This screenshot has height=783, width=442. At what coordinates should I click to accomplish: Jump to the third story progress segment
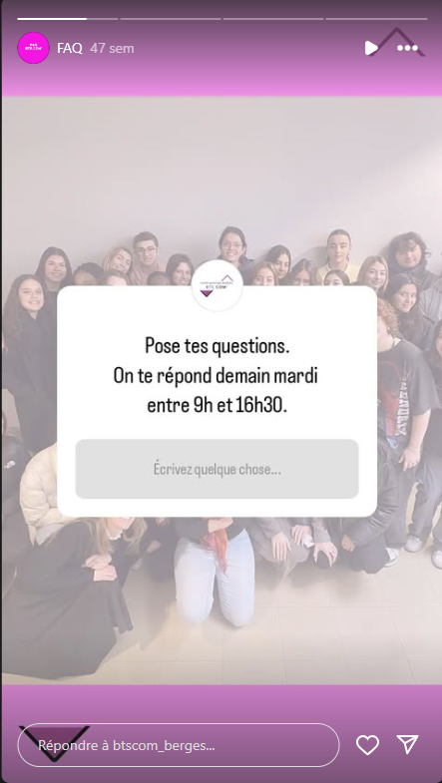click(273, 19)
